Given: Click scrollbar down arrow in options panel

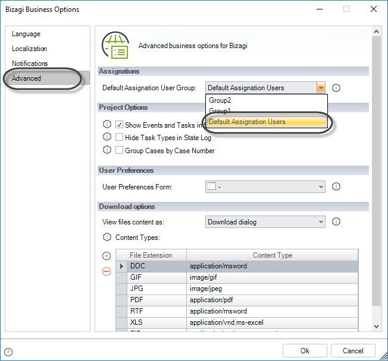Looking at the screenshot, I should pyautogui.click(x=376, y=326).
